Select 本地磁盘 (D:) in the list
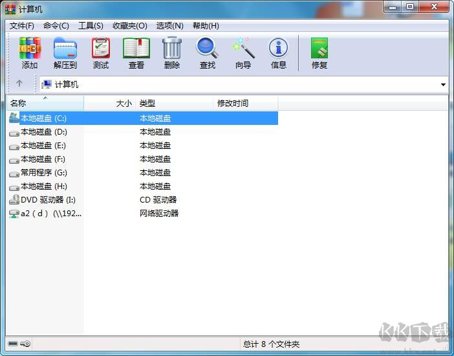The width and height of the screenshot is (454, 356). coord(43,132)
